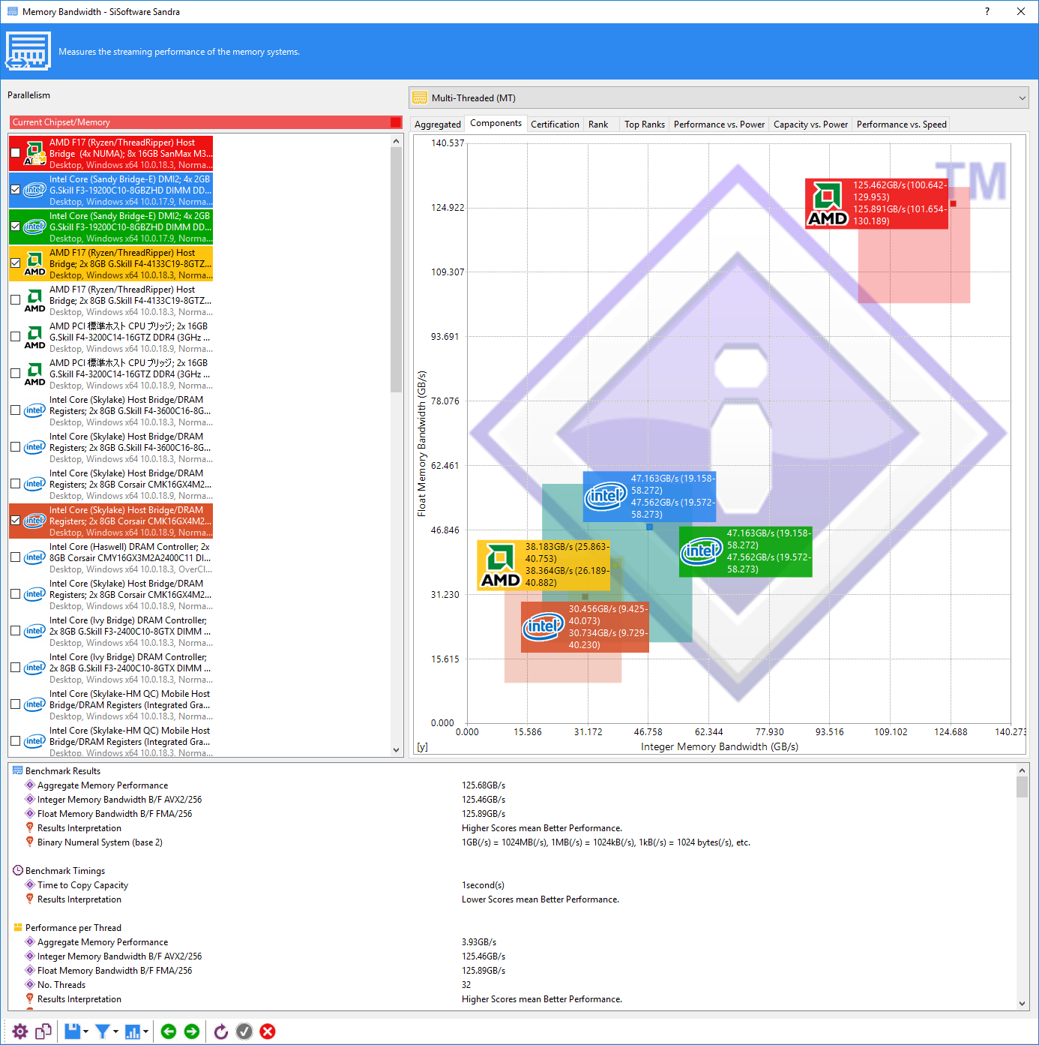Screen dimensions: 1039x1045
Task: Click the Memory Bandwidth header icon
Action: [x=28, y=51]
